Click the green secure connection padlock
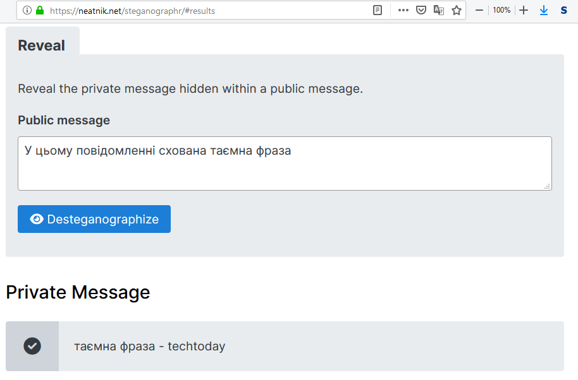This screenshot has width=578, height=380. point(40,11)
